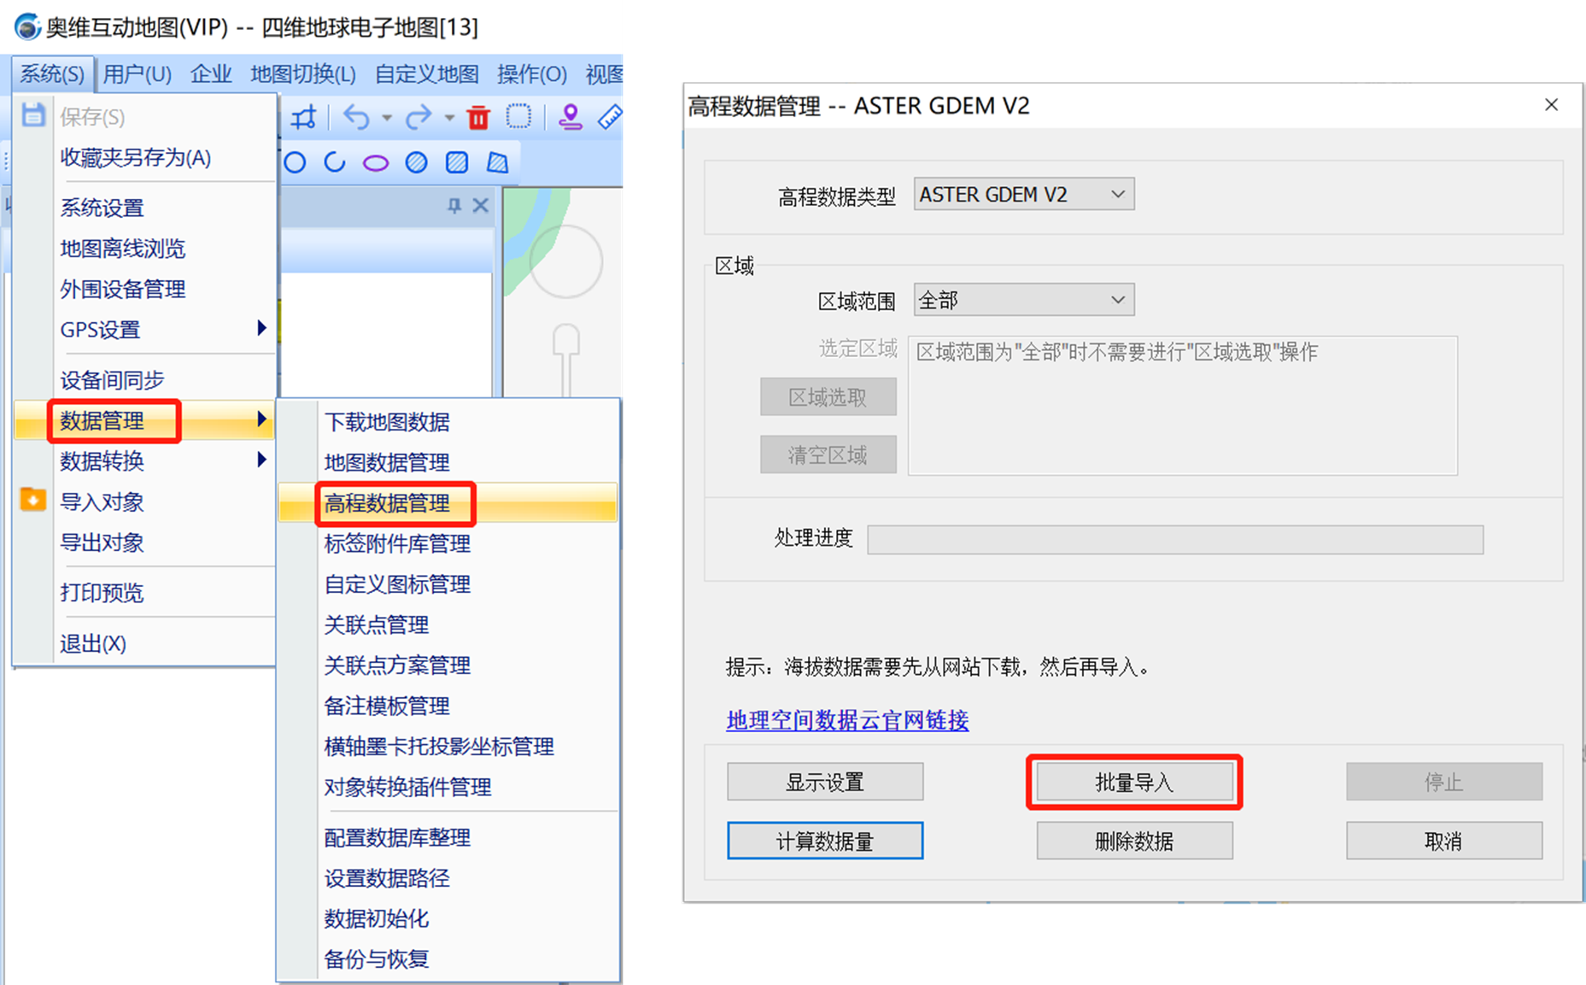Select the dotted rectangle selection tool
This screenshot has height=985, width=1586.
[x=518, y=117]
